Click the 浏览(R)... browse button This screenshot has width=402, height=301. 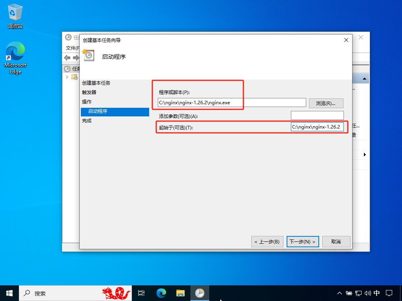coord(326,103)
